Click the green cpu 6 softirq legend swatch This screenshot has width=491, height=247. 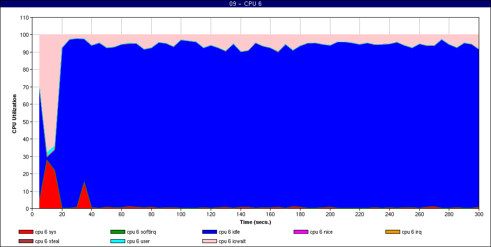(117, 232)
